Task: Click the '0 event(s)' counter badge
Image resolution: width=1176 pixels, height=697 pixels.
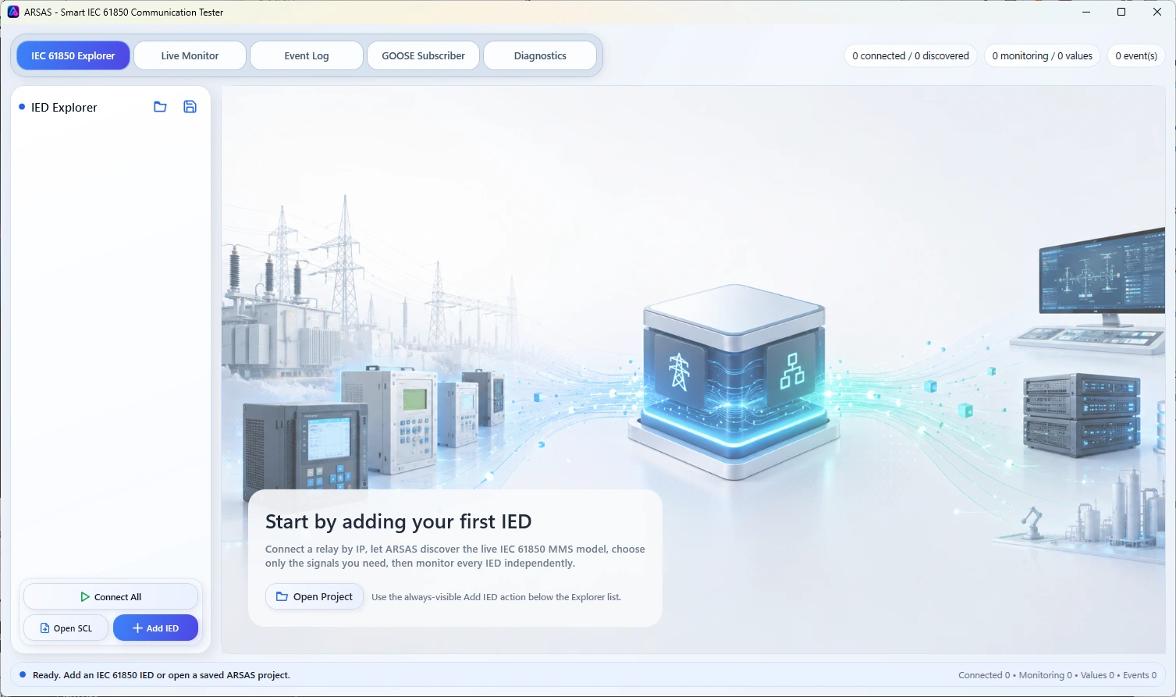Action: pos(1136,55)
